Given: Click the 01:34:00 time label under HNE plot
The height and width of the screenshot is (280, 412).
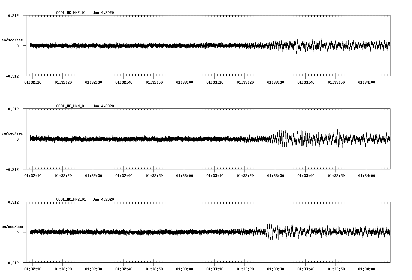Looking at the screenshot, I should (x=366, y=82).
